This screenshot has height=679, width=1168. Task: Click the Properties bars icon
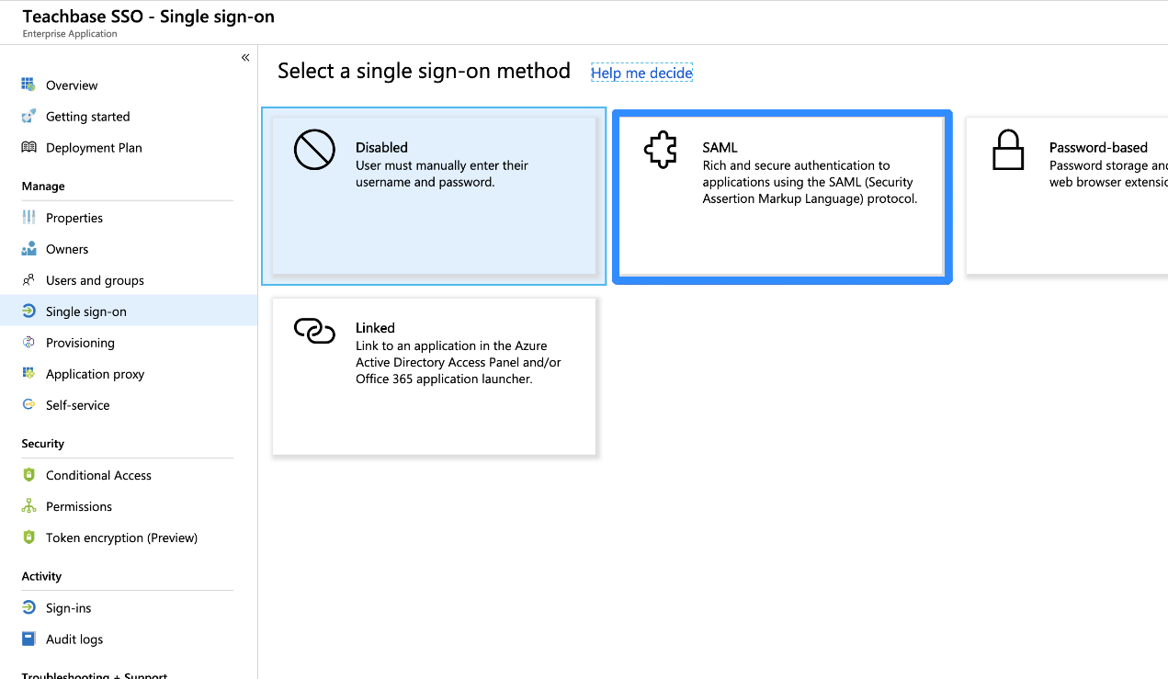(28, 218)
